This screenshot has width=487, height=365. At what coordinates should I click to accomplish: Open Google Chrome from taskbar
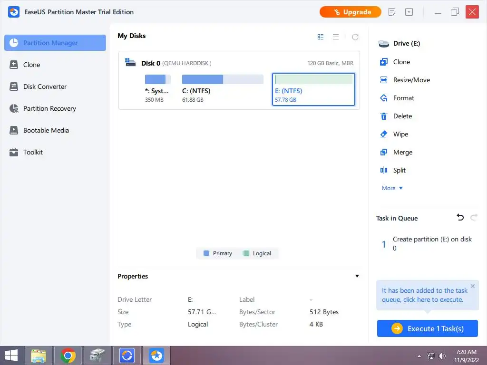coord(68,355)
